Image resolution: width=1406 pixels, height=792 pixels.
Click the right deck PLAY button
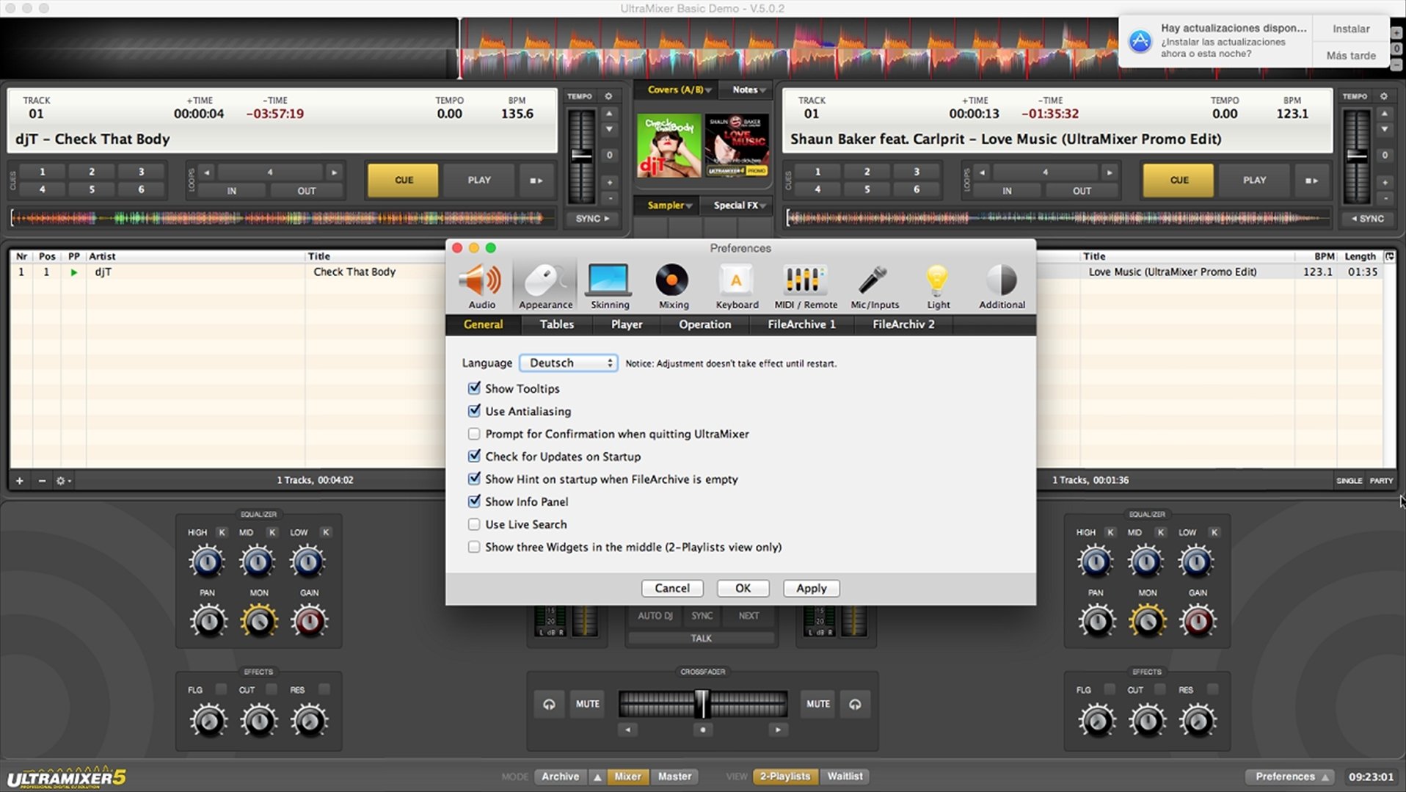coord(1254,180)
